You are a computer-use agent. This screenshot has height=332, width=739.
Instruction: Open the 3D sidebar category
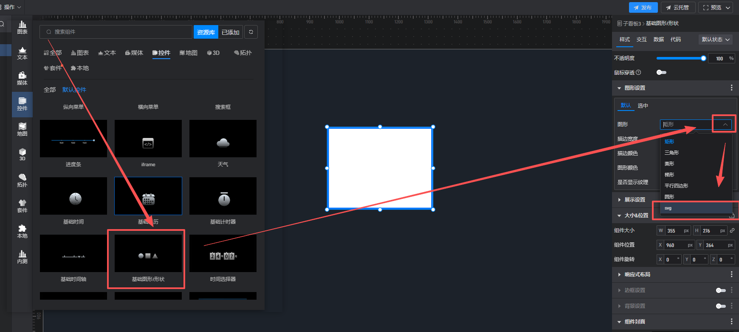coord(22,155)
